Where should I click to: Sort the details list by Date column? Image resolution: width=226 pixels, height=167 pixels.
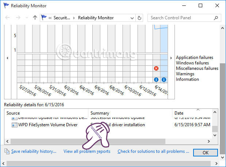[192, 113]
